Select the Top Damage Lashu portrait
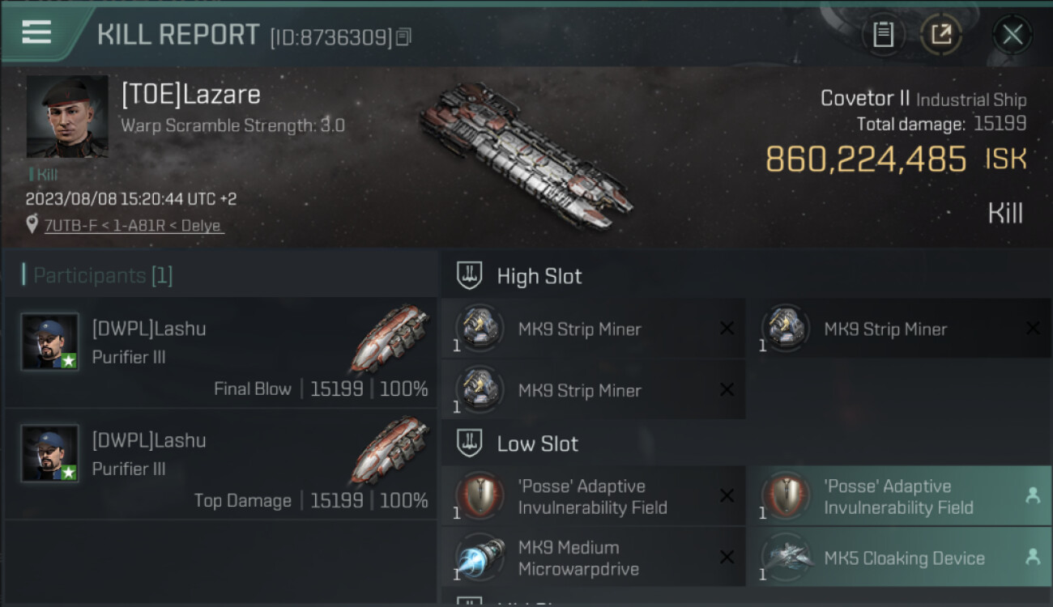The width and height of the screenshot is (1053, 607). tap(50, 453)
